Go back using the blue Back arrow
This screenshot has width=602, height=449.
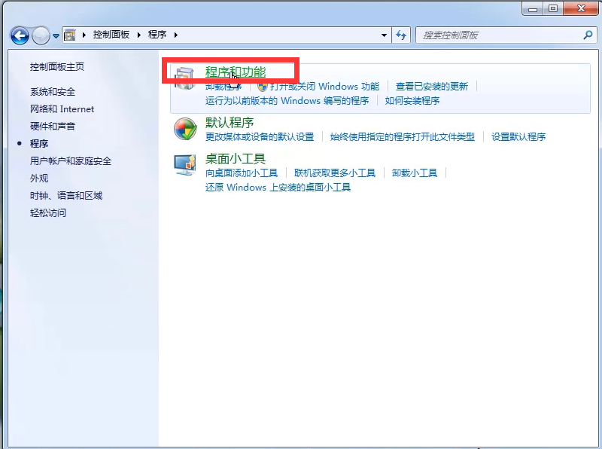20,35
